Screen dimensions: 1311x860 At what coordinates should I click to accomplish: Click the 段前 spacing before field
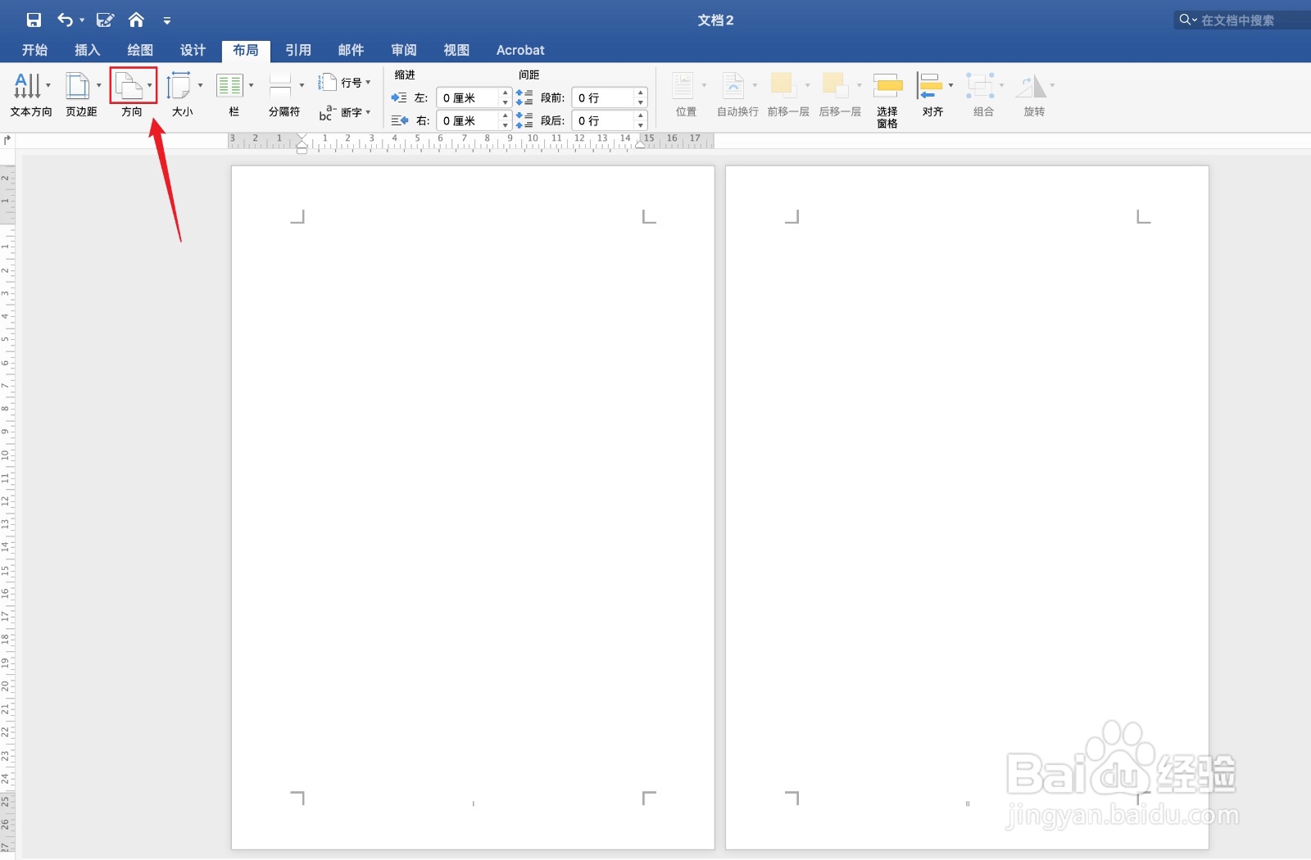point(603,97)
